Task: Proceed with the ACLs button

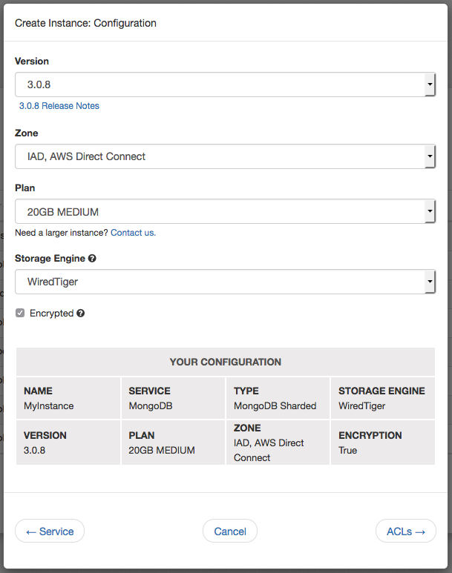Action: (x=406, y=531)
